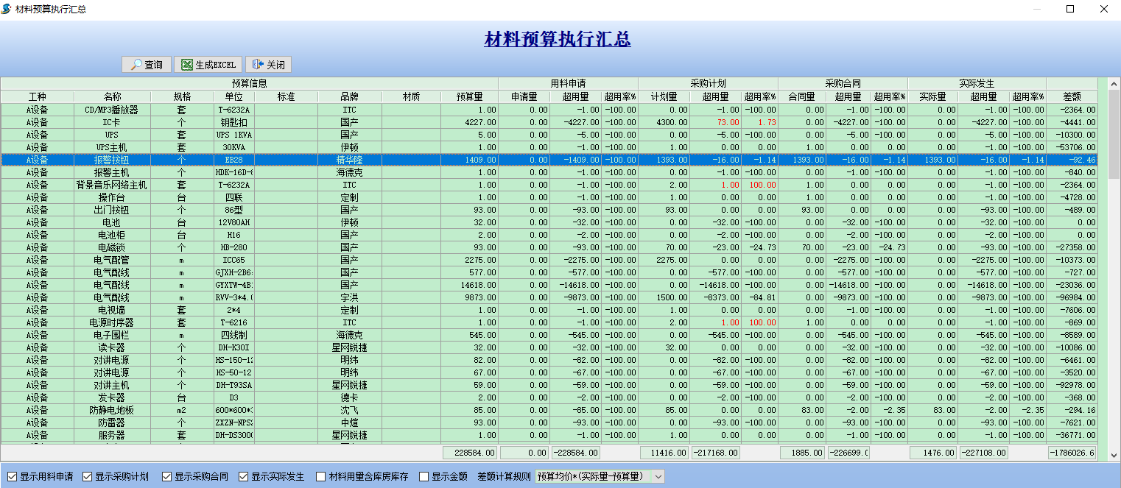Enable 材料用量含库房库存 checkbox

coord(320,476)
